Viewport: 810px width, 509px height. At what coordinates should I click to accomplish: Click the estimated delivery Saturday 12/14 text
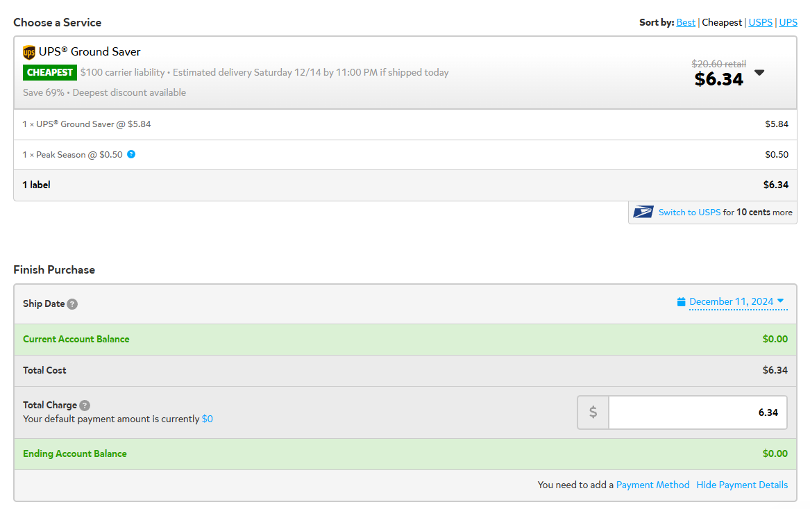point(310,72)
